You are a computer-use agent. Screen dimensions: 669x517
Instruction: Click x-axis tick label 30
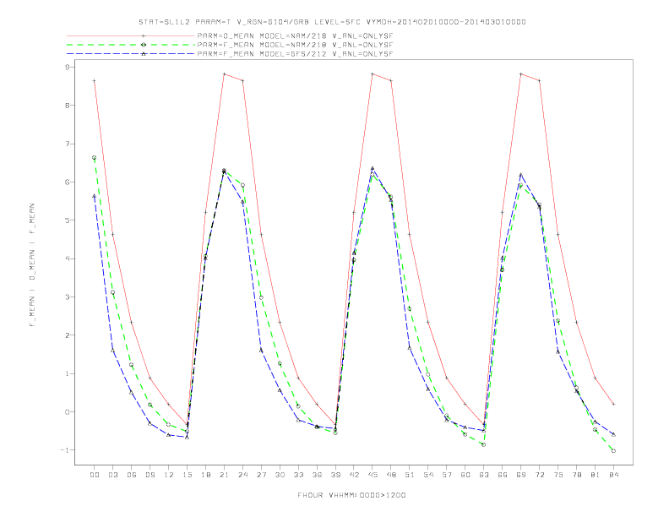coord(280,475)
